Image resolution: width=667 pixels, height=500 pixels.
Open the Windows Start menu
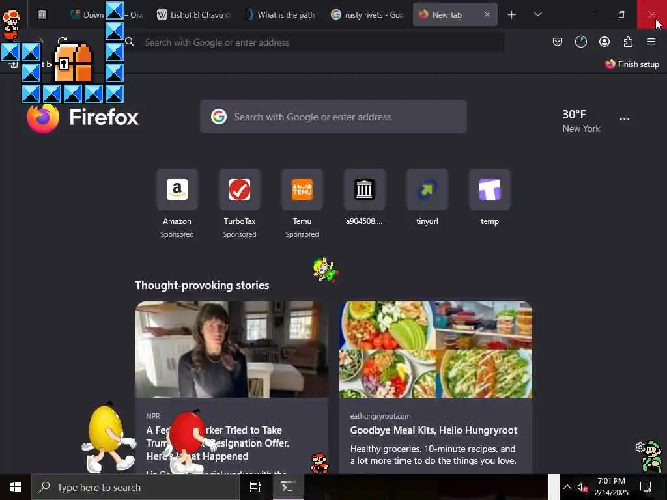click(16, 487)
